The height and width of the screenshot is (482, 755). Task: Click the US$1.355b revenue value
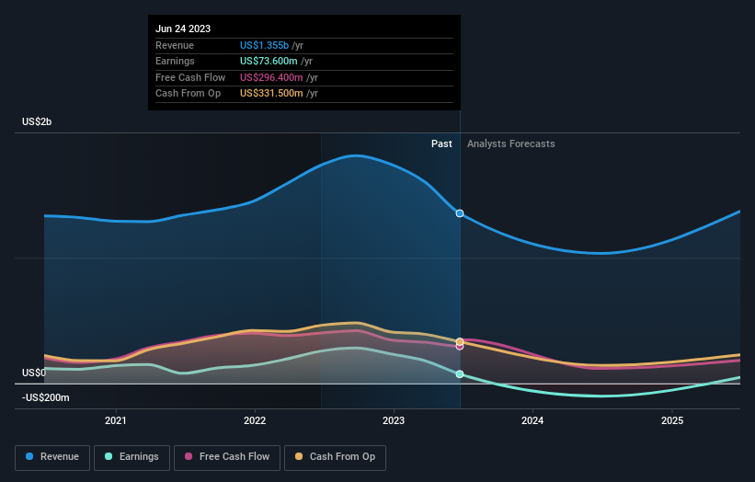(264, 45)
